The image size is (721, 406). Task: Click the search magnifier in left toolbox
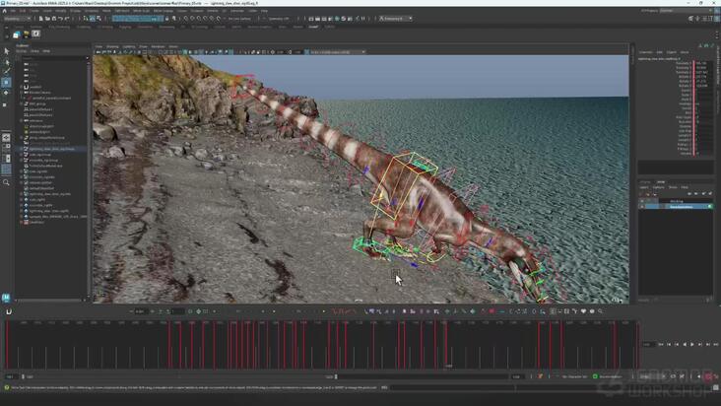point(6,182)
